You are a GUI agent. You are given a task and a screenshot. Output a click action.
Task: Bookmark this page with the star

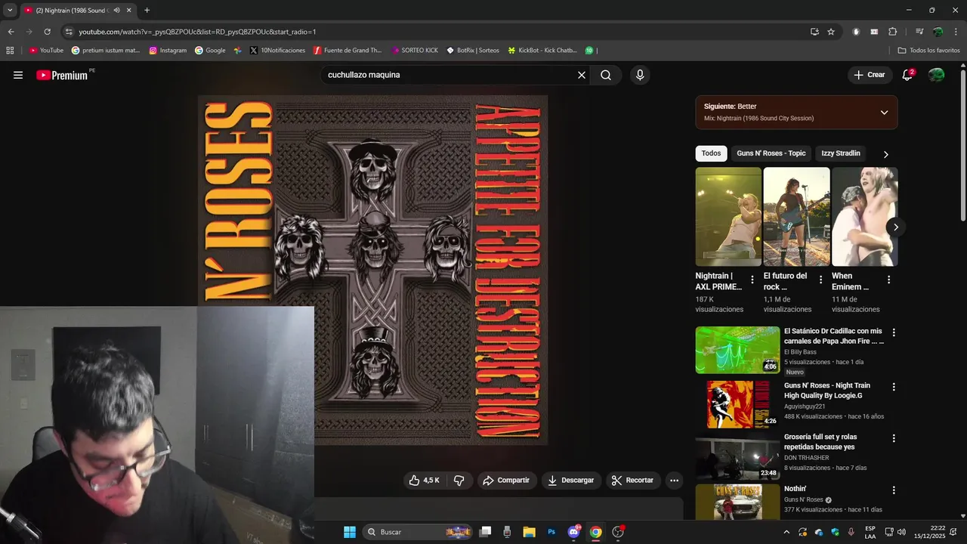831,32
